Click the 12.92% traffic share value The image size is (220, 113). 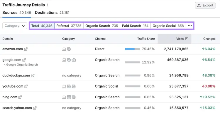point(148,62)
